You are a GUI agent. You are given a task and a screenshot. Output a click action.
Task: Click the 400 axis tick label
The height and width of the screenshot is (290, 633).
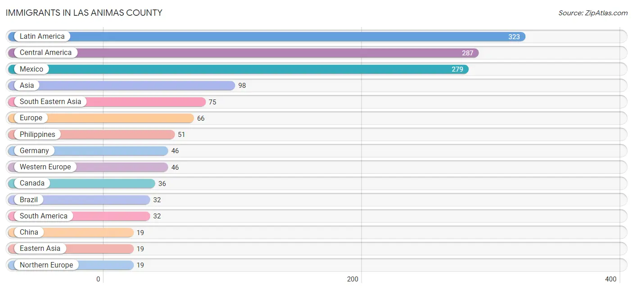tap(611, 279)
